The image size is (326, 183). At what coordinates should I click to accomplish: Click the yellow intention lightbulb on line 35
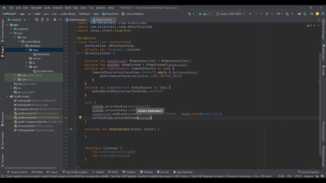(80, 117)
